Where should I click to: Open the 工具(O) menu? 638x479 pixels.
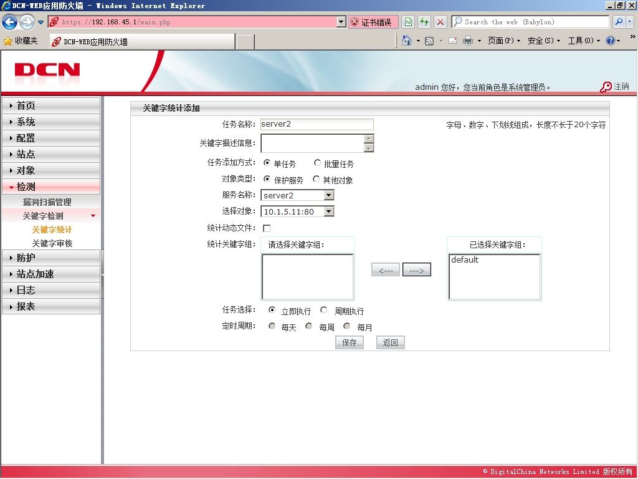coord(584,41)
